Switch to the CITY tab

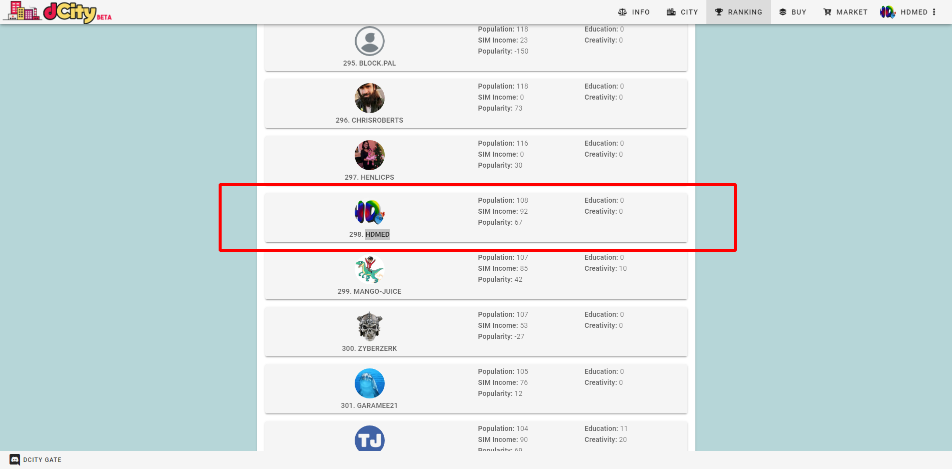682,12
